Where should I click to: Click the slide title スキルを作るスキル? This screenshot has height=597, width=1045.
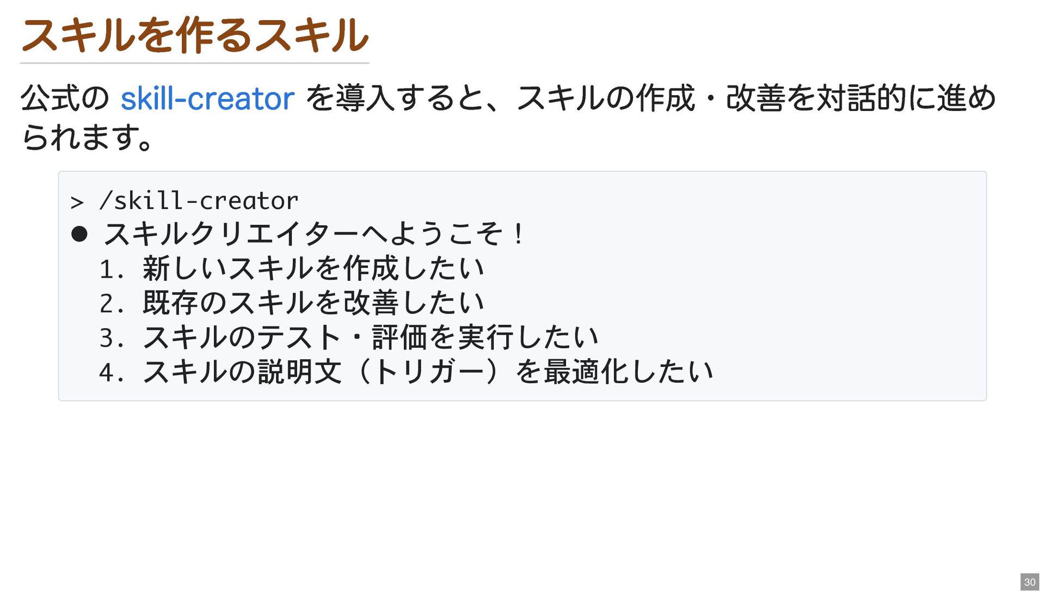[x=194, y=36]
